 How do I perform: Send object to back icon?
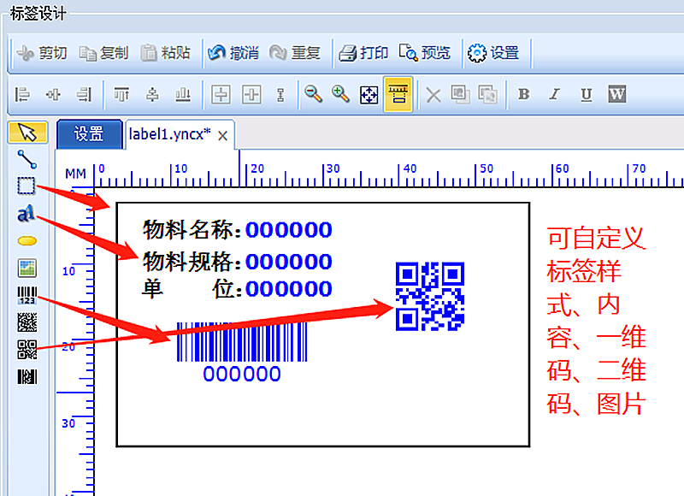[487, 94]
